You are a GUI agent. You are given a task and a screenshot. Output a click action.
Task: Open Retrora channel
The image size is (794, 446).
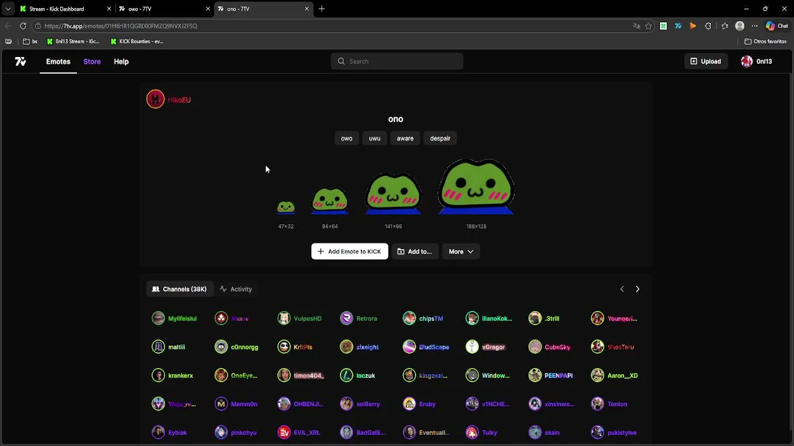point(360,318)
